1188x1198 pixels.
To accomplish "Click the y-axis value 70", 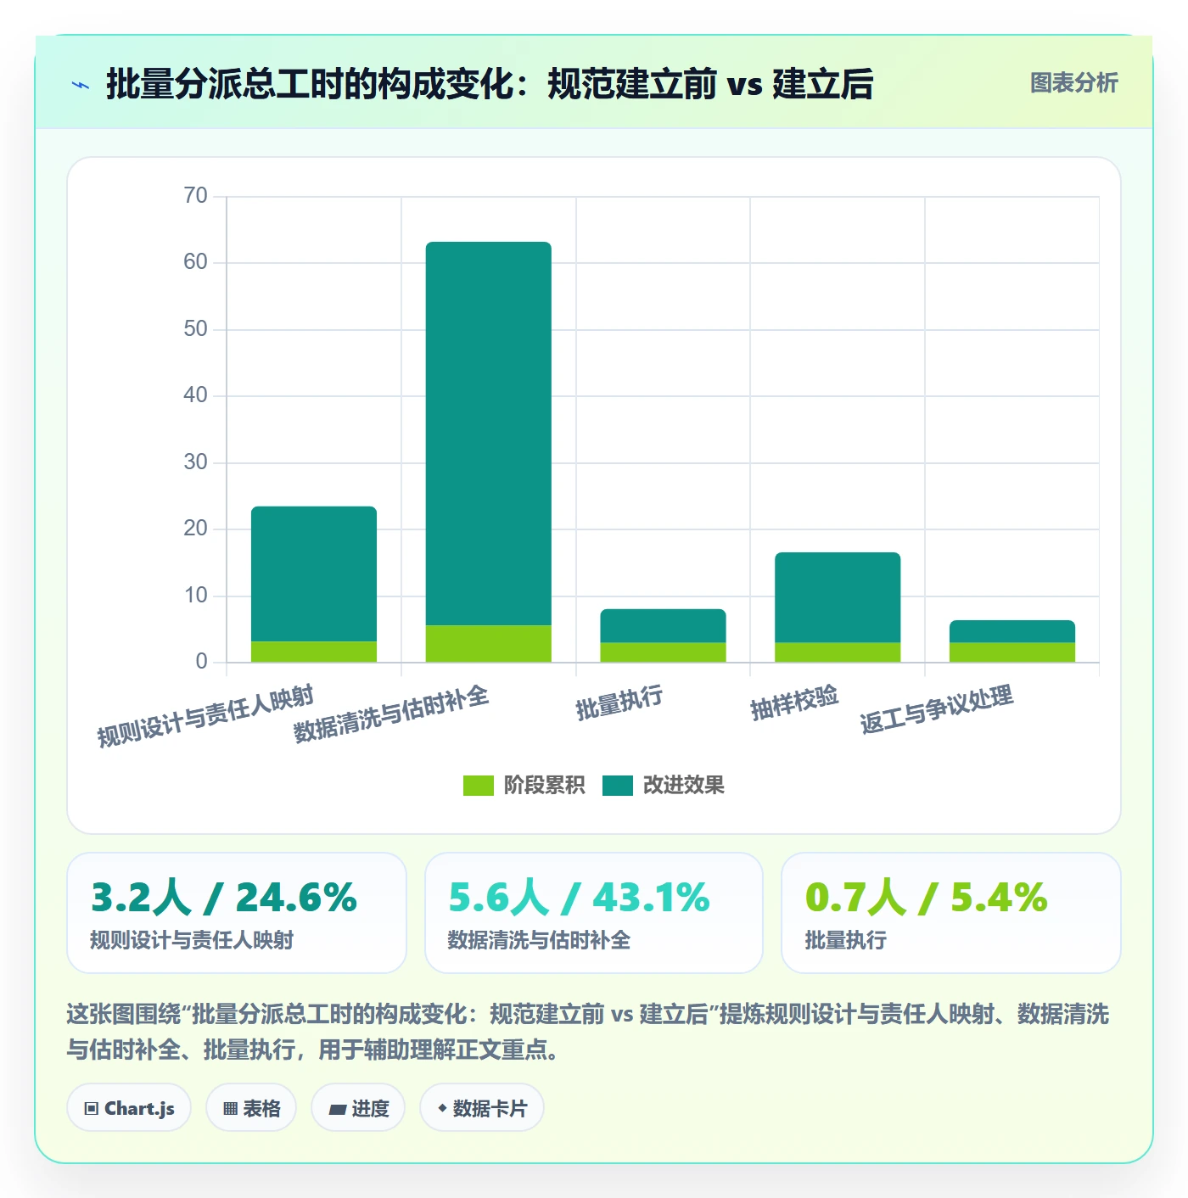I will [195, 196].
